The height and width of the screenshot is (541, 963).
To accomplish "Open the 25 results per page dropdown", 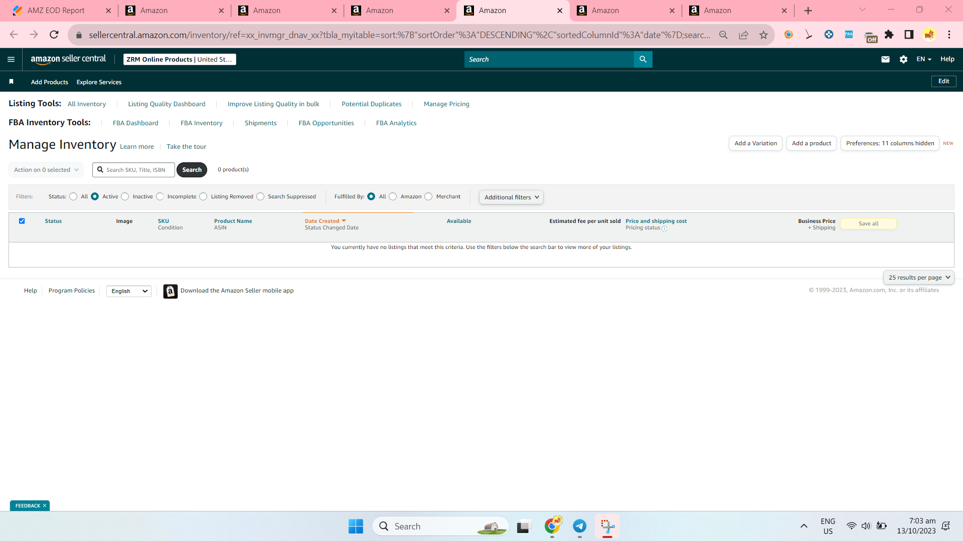I will pos(919,278).
